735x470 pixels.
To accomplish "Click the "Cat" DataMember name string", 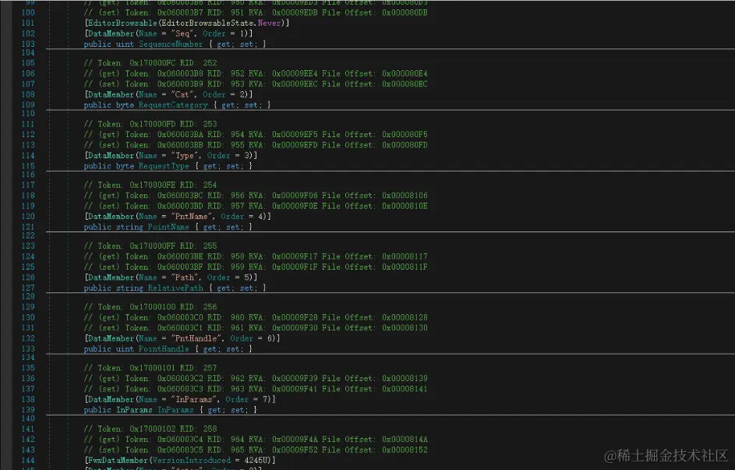I will (182, 94).
